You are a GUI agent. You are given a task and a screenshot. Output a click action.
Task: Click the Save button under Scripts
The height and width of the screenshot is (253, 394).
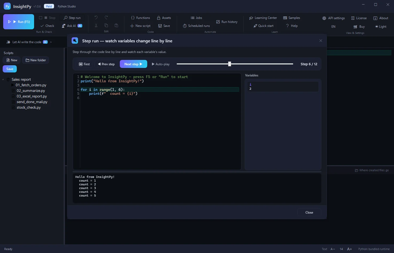click(x=10, y=69)
